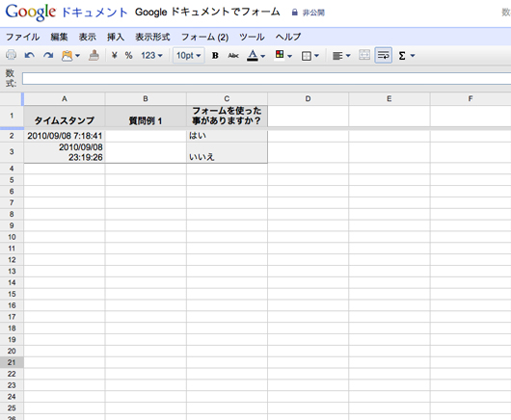The image size is (511, 420).
Task: Open the ファイル menu
Action: coord(22,37)
